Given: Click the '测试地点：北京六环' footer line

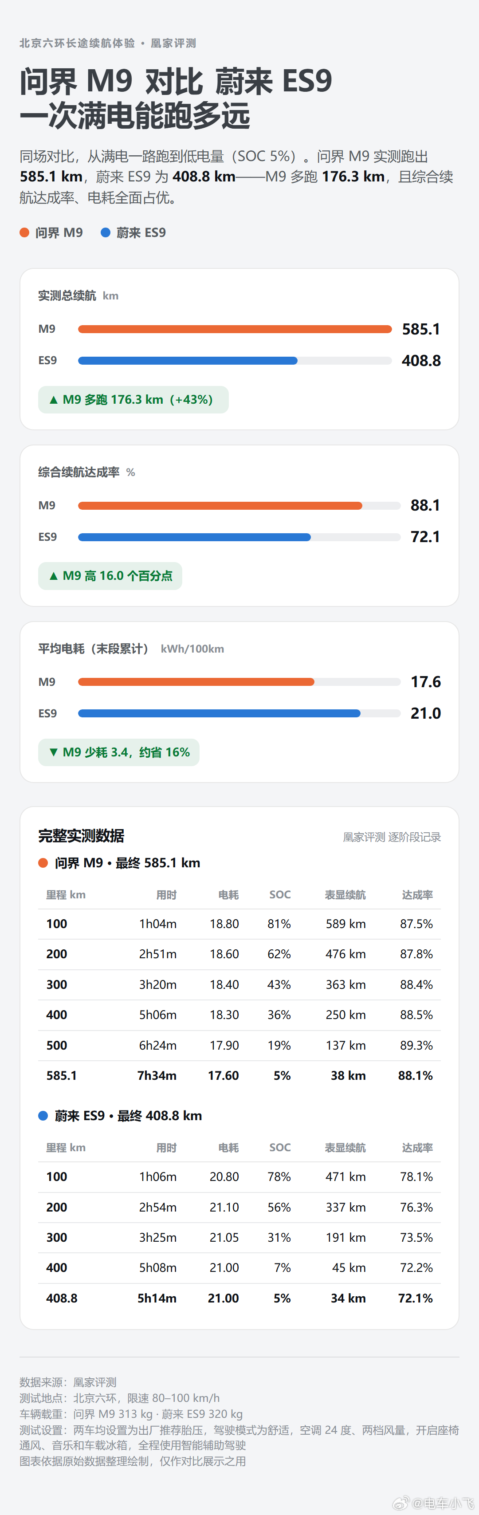Looking at the screenshot, I should 119,1398.
